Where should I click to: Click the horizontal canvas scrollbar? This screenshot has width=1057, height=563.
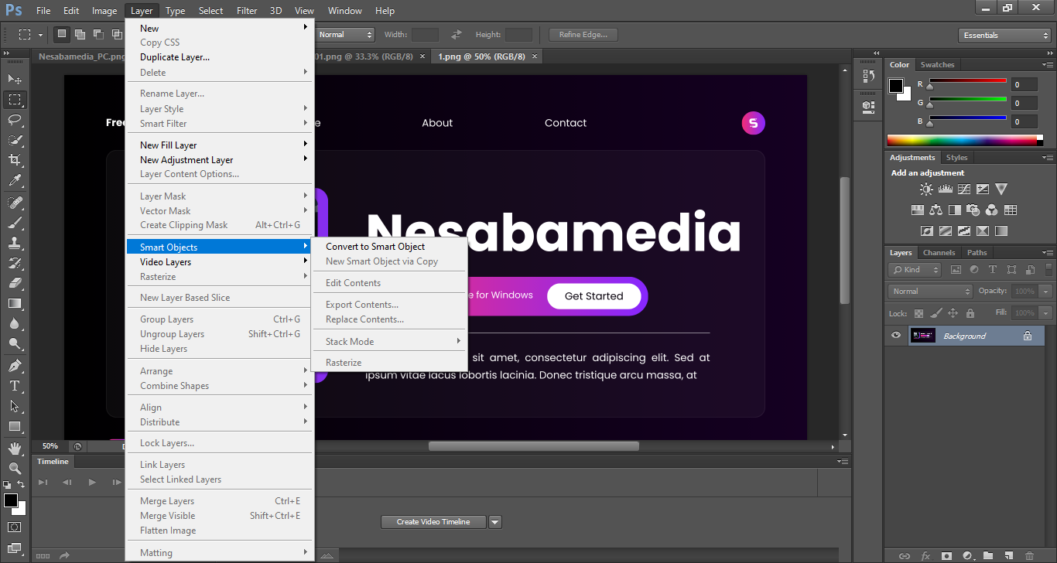[x=533, y=446]
